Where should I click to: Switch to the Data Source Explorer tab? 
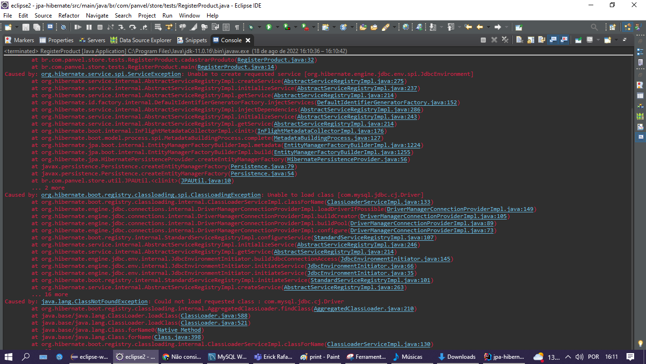[x=141, y=40]
